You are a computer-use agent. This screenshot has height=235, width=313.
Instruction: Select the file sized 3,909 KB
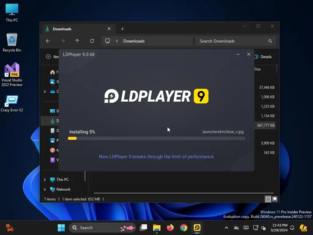[268, 143]
